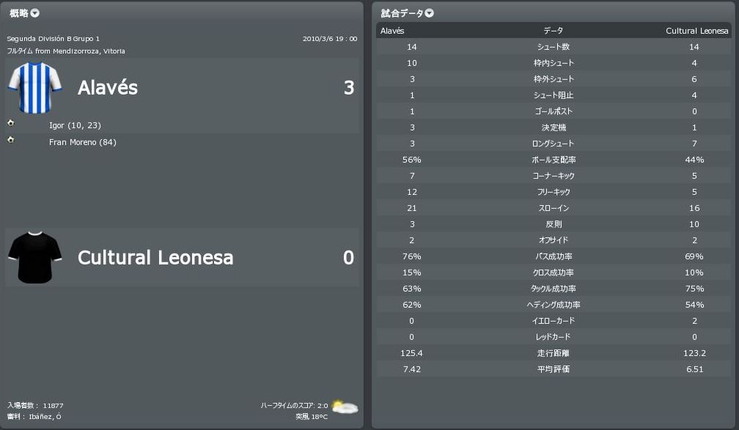Open Segunda División B Grupo 1 competition
The image size is (739, 430).
coord(53,39)
